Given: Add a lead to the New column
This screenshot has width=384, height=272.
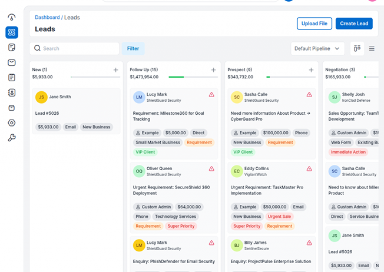Looking at the screenshot, I should point(115,70).
